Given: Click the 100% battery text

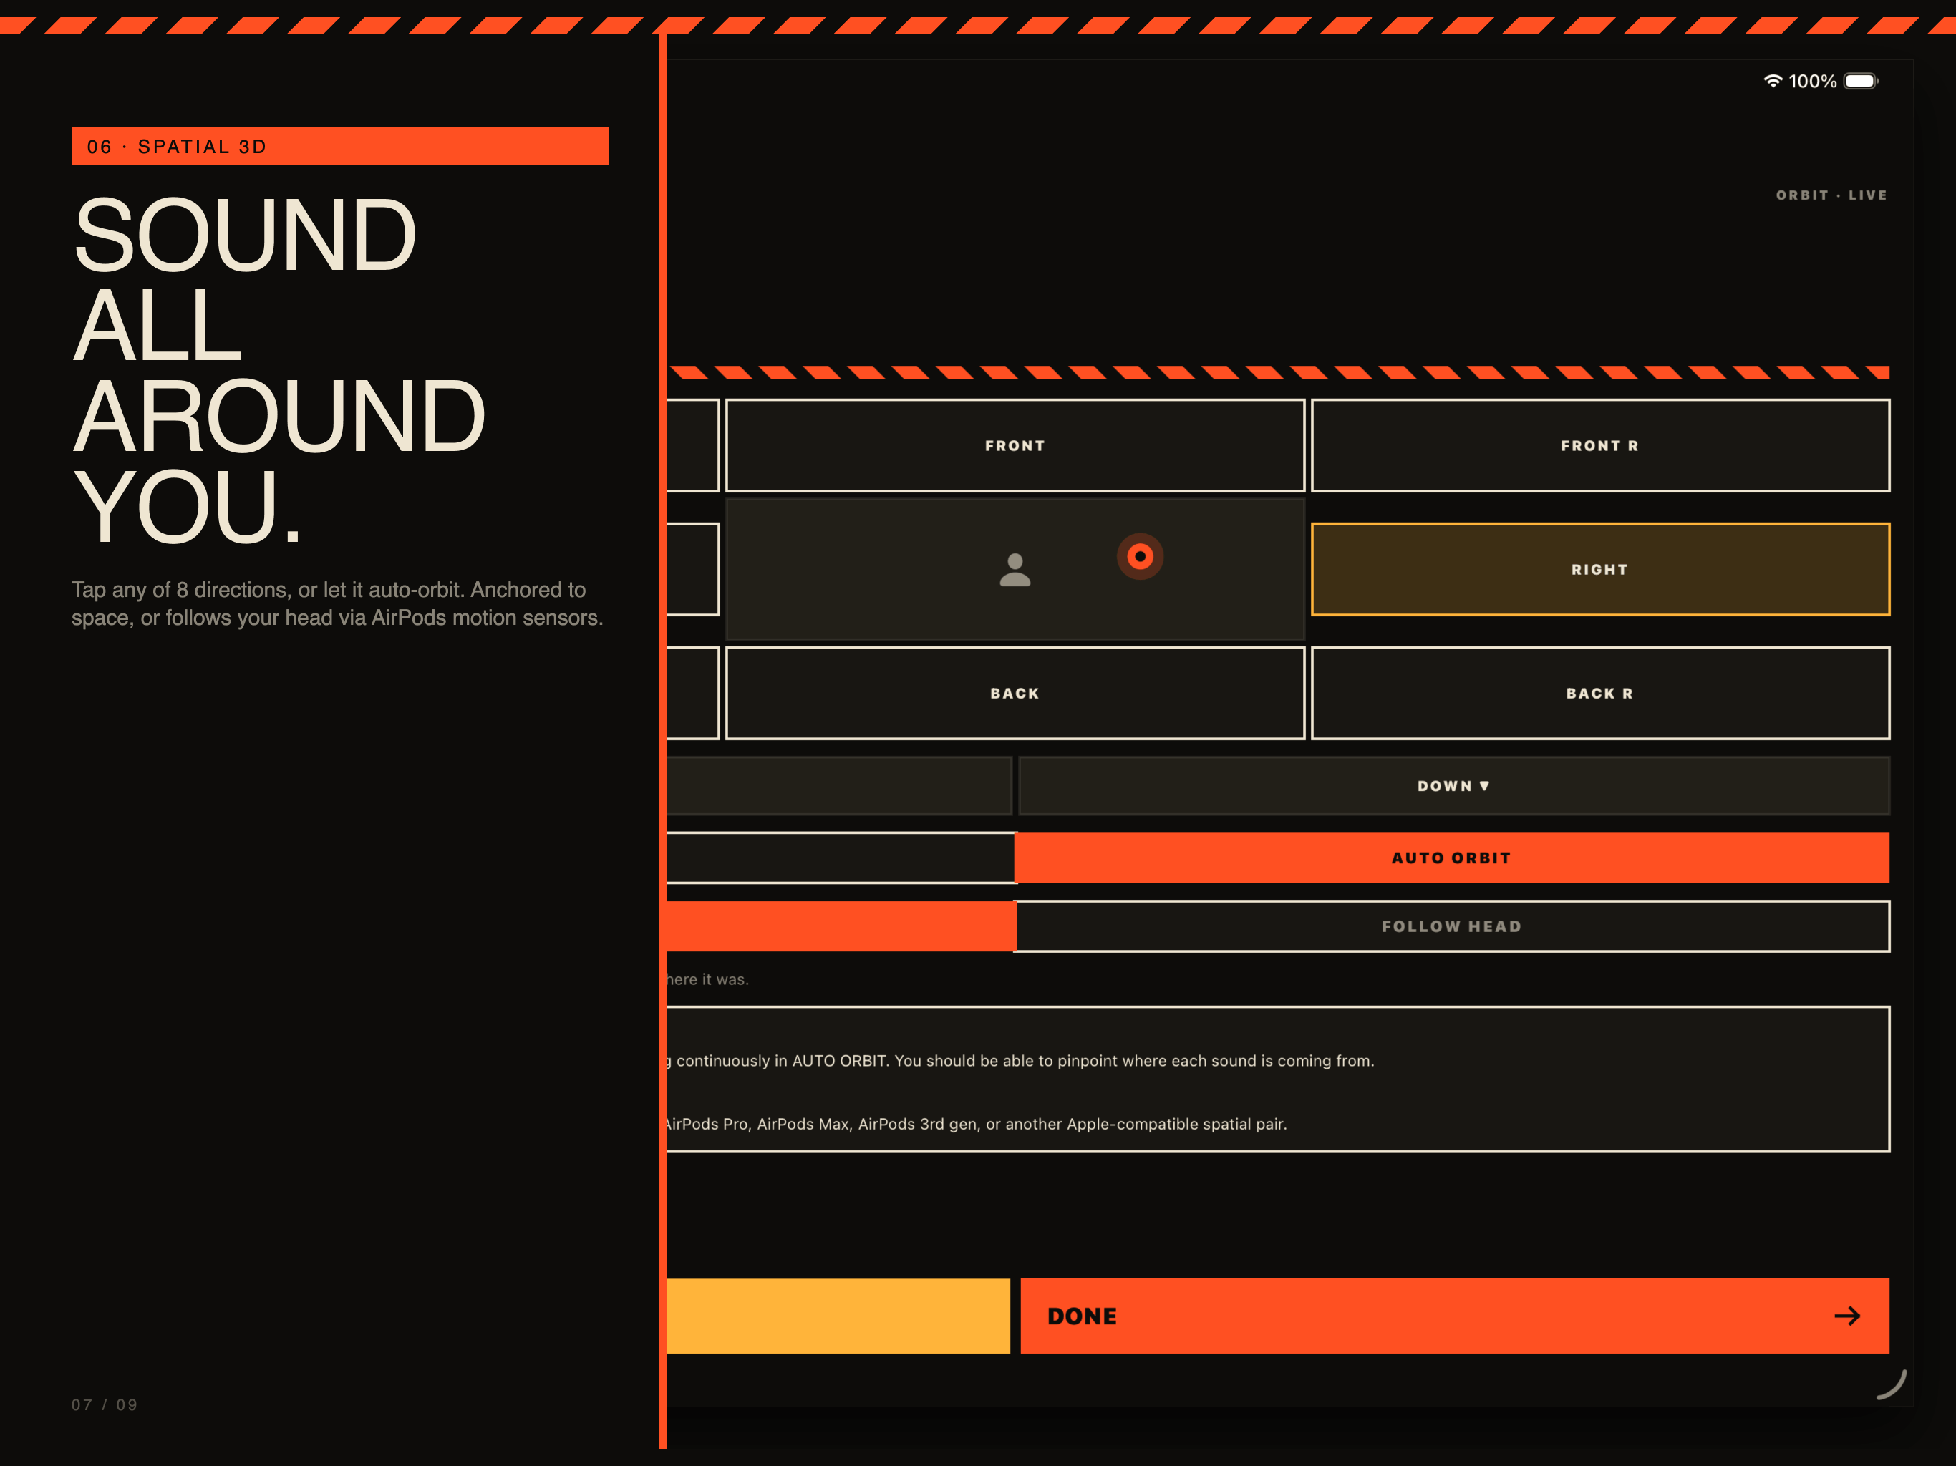Looking at the screenshot, I should coord(1813,82).
